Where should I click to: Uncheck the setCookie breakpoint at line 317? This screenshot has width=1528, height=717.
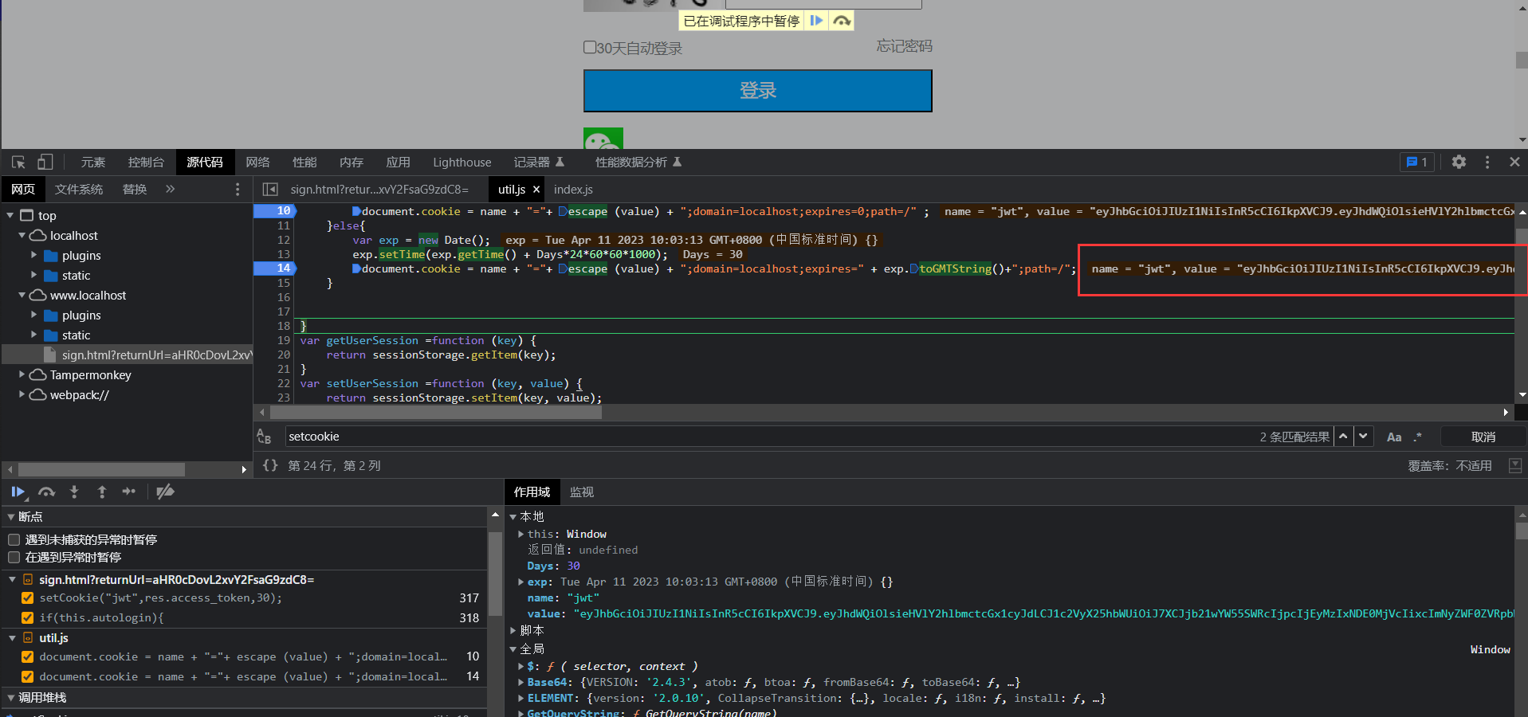(28, 598)
